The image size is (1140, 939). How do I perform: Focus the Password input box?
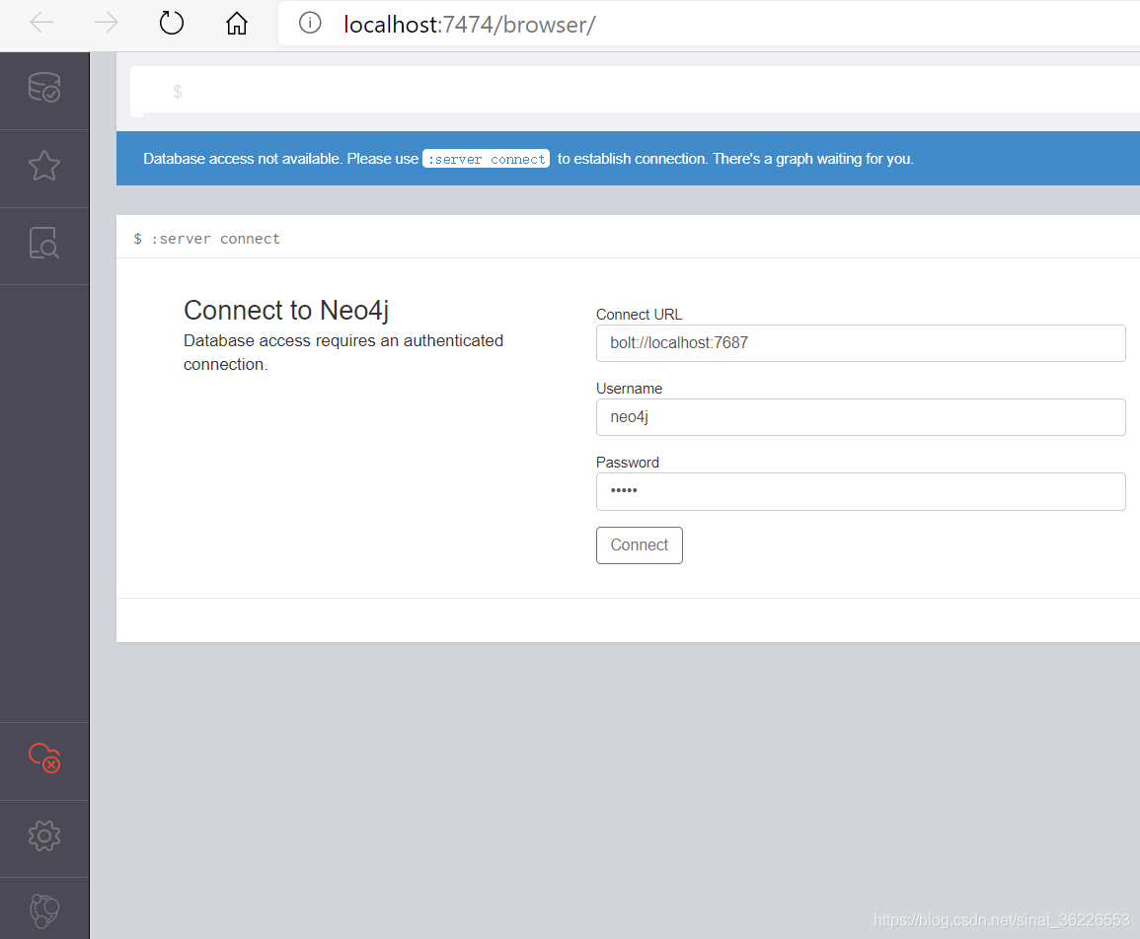(x=860, y=491)
